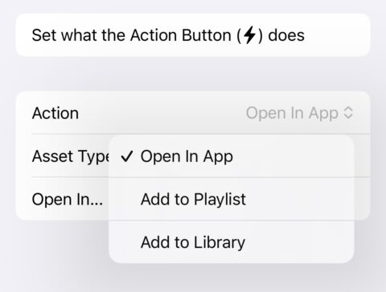This screenshot has width=386, height=292.
Task: Click the word "does" in the header
Action: click(286, 35)
